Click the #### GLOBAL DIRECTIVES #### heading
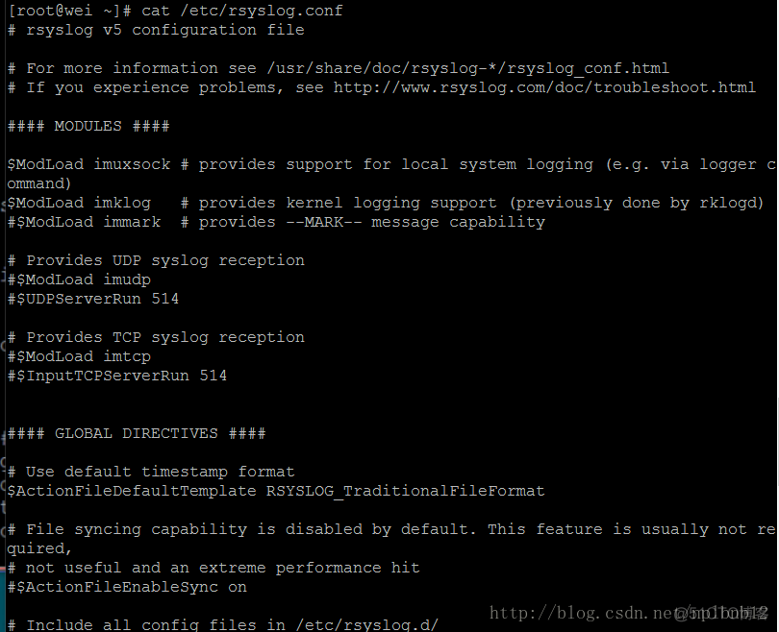The width and height of the screenshot is (779, 632). point(137,433)
